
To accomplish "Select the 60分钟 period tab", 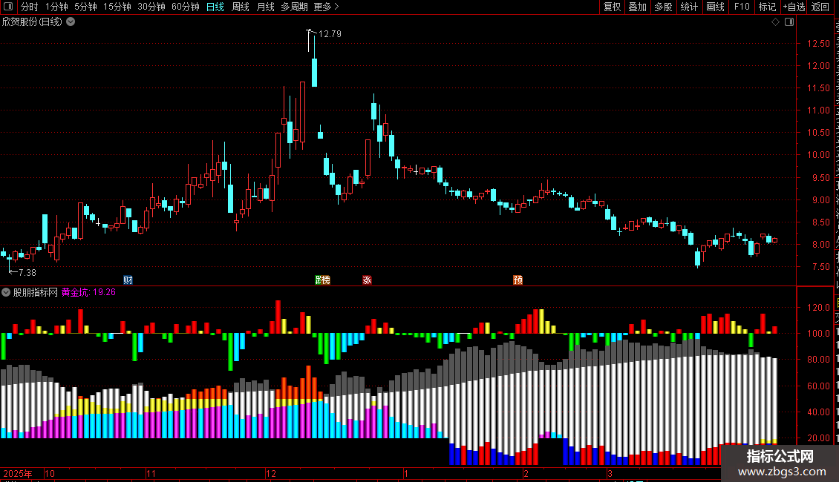I will click(186, 7).
